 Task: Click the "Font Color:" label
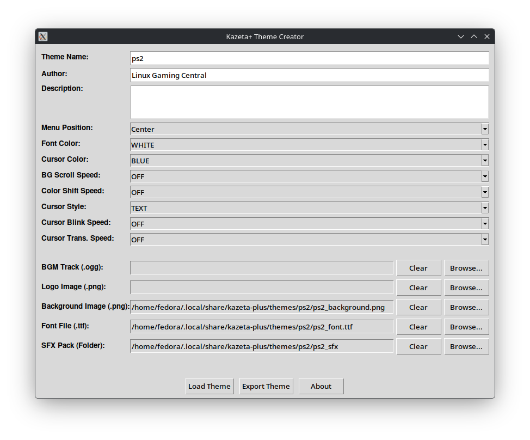pos(61,143)
